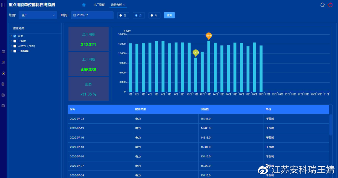Switch to 全厂看板 tab
The image size is (338, 178).
click(x=99, y=4)
